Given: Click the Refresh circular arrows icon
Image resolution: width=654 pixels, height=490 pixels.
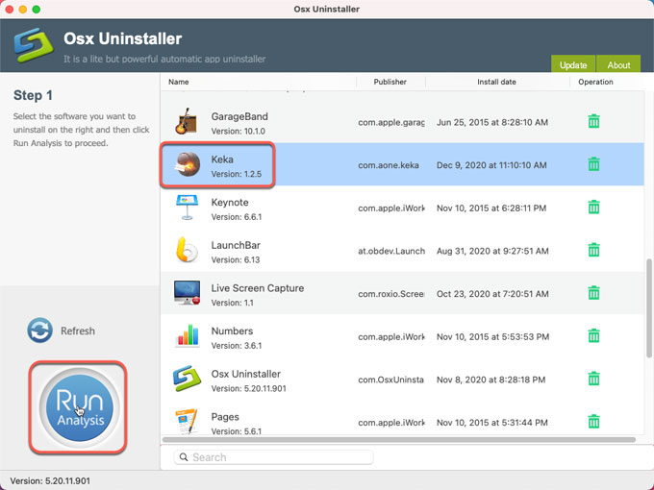Looking at the screenshot, I should point(40,331).
